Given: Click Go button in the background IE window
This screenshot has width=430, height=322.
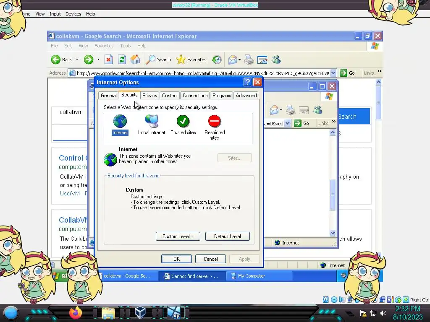Looking at the screenshot, I should (x=302, y=123).
